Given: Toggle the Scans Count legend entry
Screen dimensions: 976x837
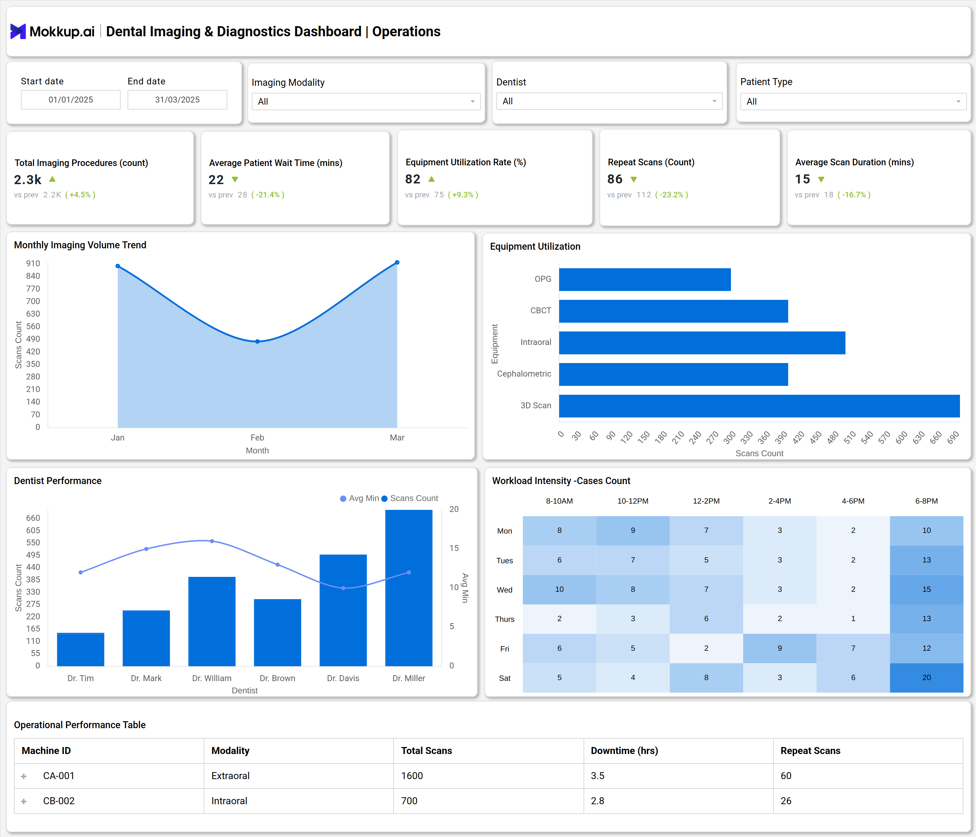Looking at the screenshot, I should [409, 498].
